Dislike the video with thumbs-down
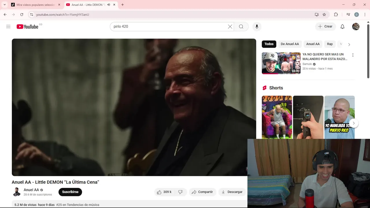The image size is (370, 208). pos(180,192)
